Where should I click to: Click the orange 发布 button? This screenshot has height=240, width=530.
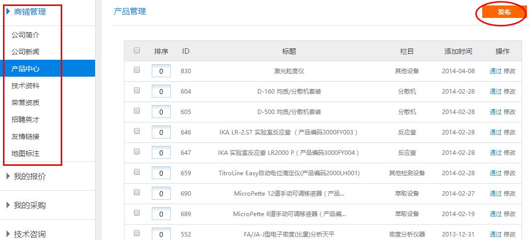tap(504, 12)
